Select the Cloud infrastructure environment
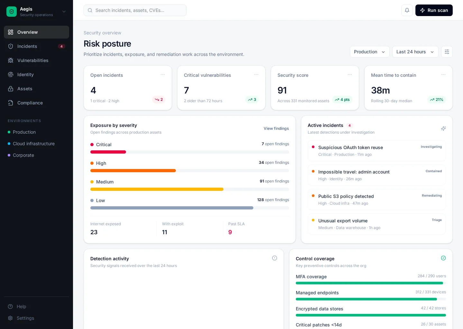 click(x=36, y=144)
